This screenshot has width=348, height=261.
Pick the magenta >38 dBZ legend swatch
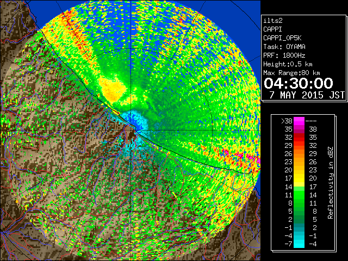[x=299, y=121]
